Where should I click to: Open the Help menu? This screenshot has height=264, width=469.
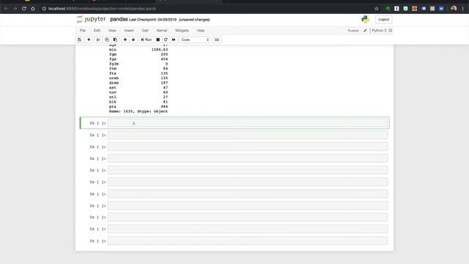click(x=201, y=31)
